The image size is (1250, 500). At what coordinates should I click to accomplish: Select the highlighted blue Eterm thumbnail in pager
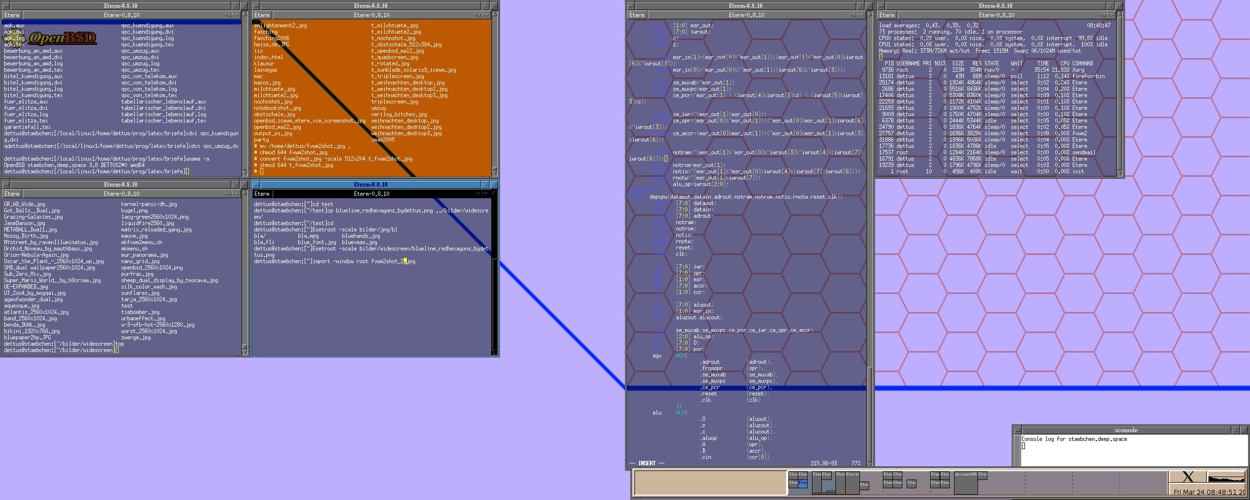click(803, 483)
